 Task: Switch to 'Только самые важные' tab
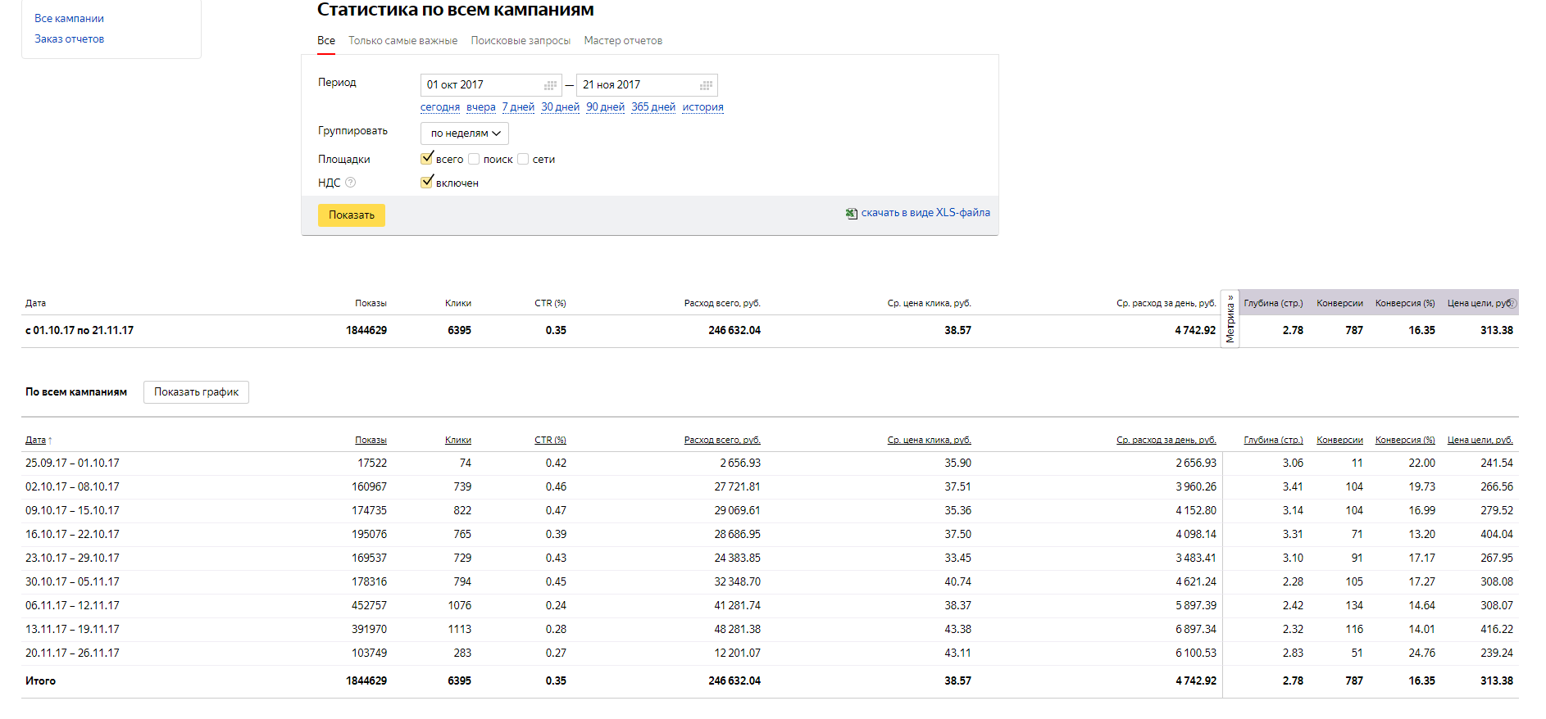(x=403, y=40)
